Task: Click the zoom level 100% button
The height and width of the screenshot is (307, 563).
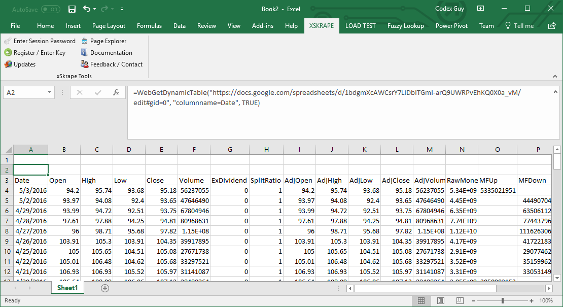Action: pos(546,300)
